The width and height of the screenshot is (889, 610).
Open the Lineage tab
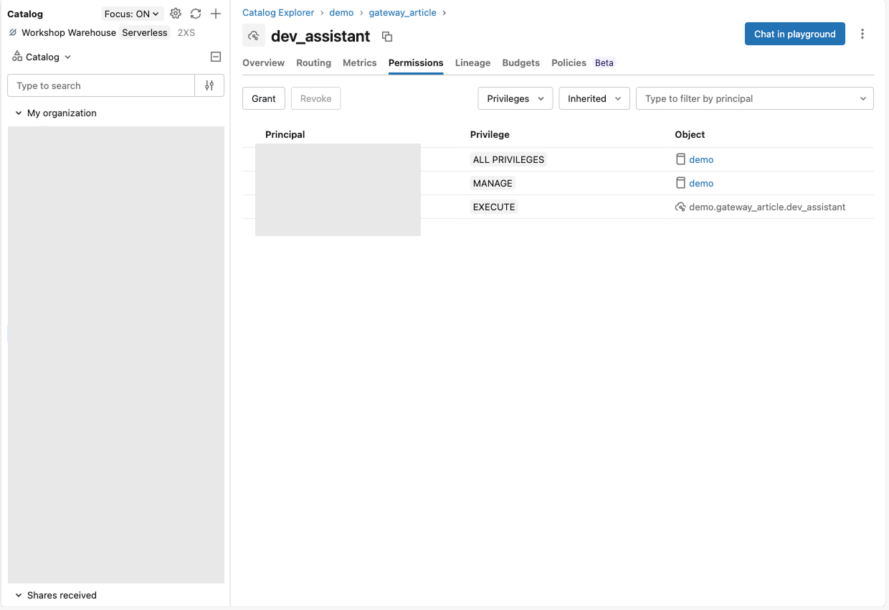pos(473,62)
